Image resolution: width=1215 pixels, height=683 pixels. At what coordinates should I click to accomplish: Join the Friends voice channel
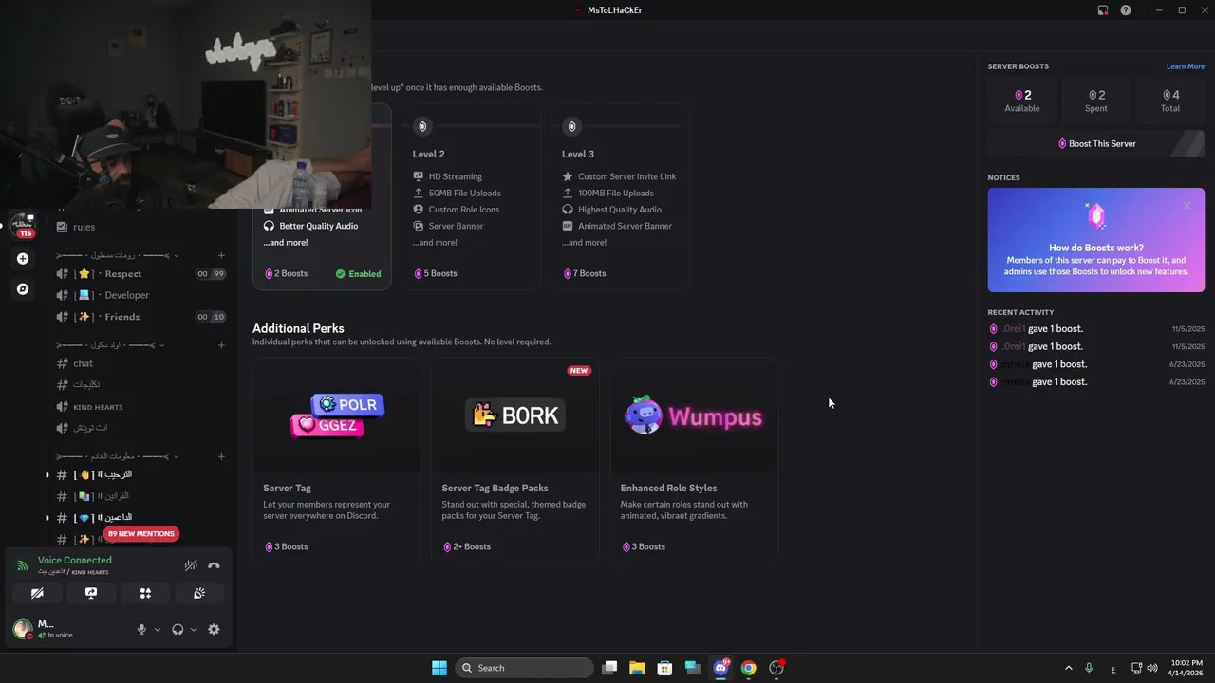[139, 317]
